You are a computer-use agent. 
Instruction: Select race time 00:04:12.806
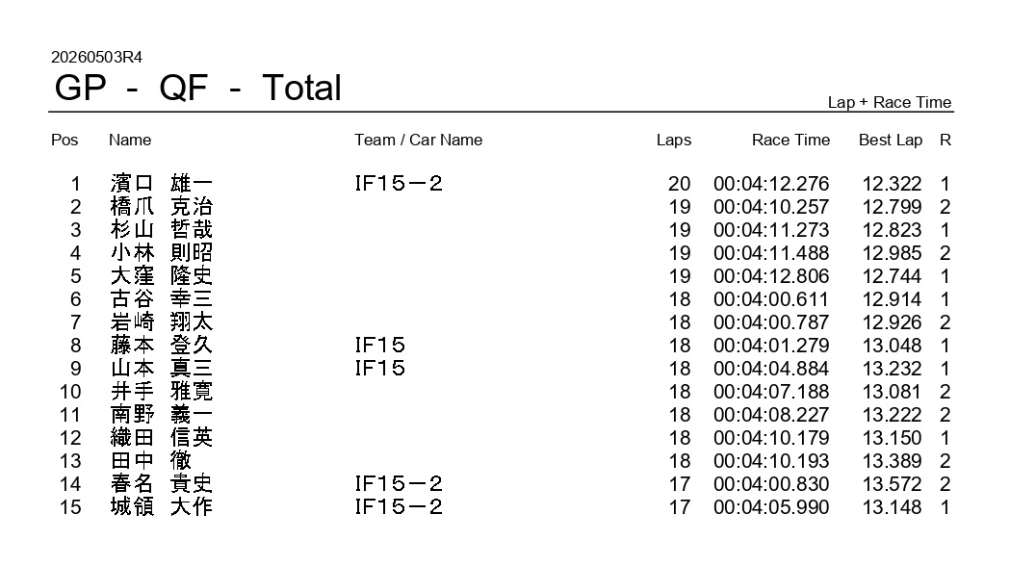click(x=771, y=276)
